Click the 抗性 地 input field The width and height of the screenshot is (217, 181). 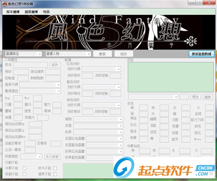[164, 108]
